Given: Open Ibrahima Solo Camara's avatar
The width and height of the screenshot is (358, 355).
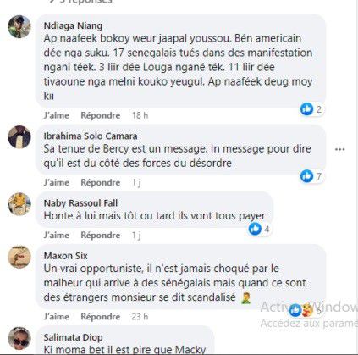Looking at the screenshot, I should pyautogui.click(x=19, y=137).
